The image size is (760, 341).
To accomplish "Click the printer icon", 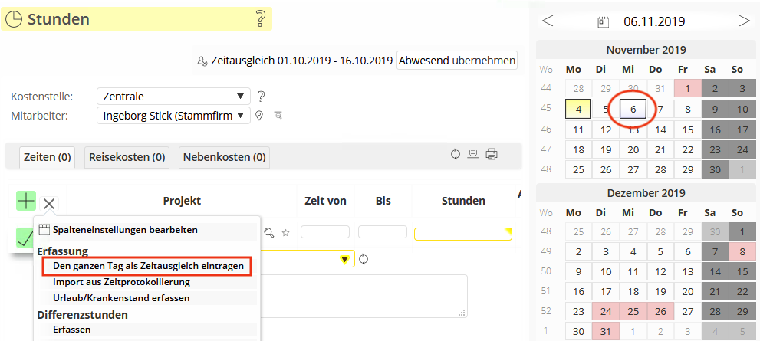I will pyautogui.click(x=492, y=154).
